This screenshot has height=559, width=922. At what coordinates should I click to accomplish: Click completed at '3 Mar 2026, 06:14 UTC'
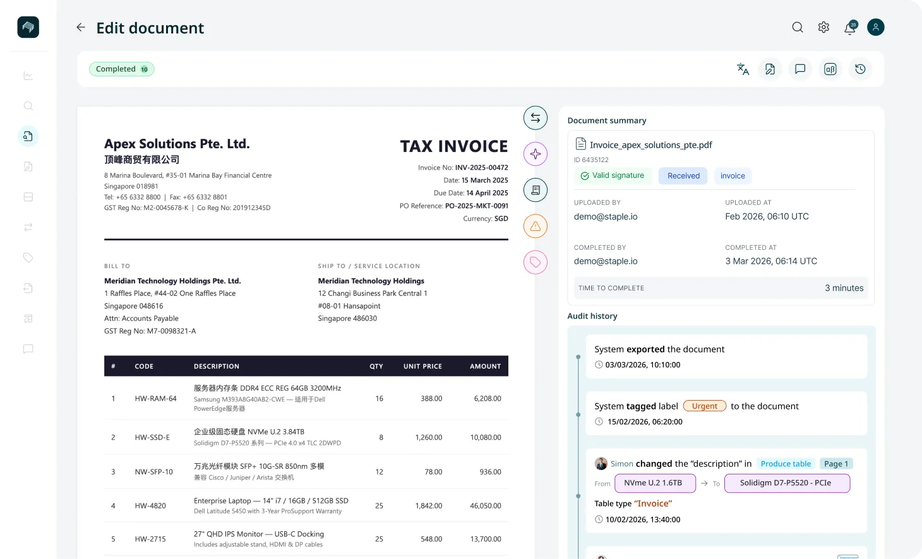(771, 261)
